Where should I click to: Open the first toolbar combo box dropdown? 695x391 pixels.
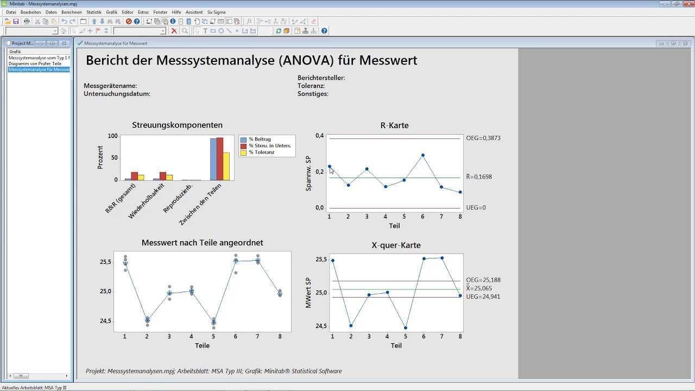55,31
